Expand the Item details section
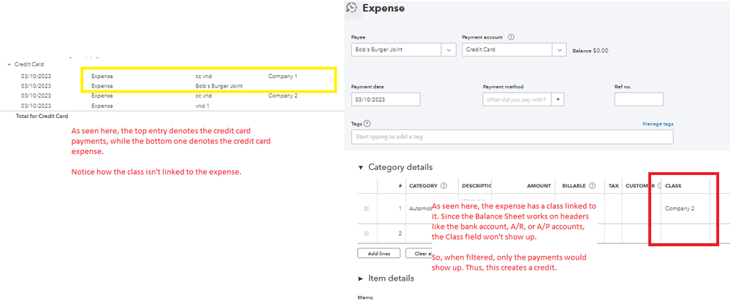This screenshot has width=730, height=301. (x=360, y=278)
